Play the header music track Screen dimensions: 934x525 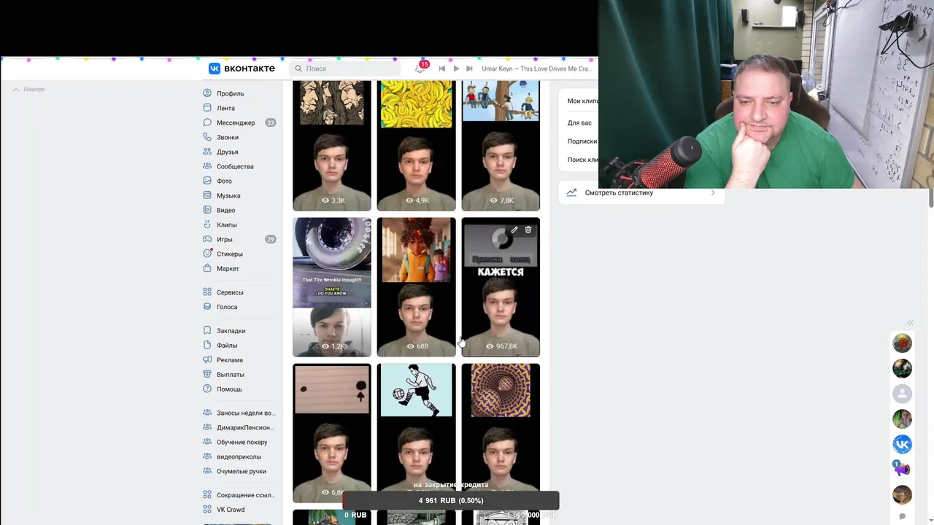456,69
